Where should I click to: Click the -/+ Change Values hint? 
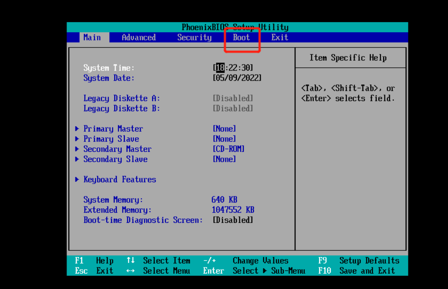pyautogui.click(x=246, y=261)
